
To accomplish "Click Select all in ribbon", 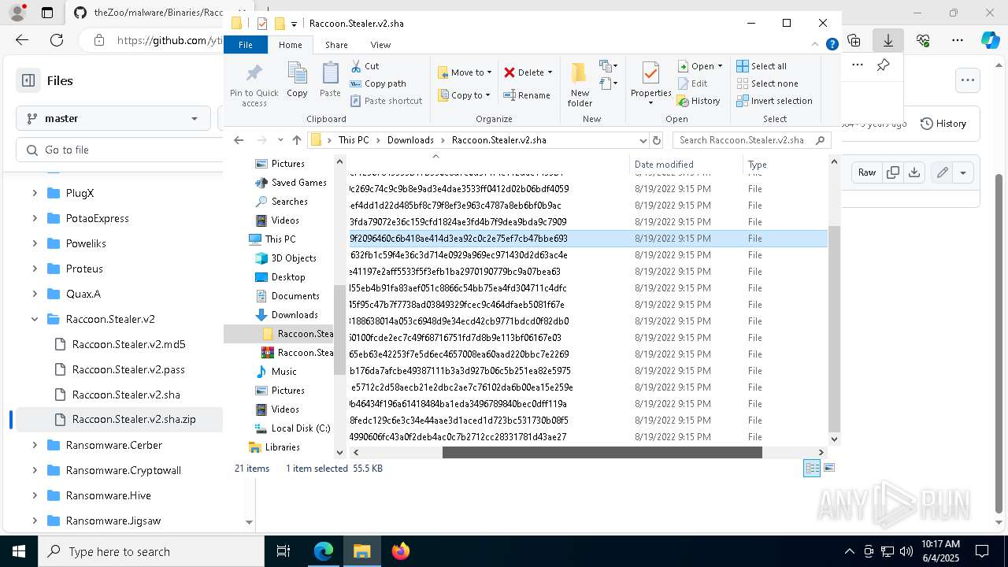I will click(762, 66).
